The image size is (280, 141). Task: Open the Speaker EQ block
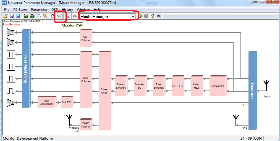[x=140, y=86]
